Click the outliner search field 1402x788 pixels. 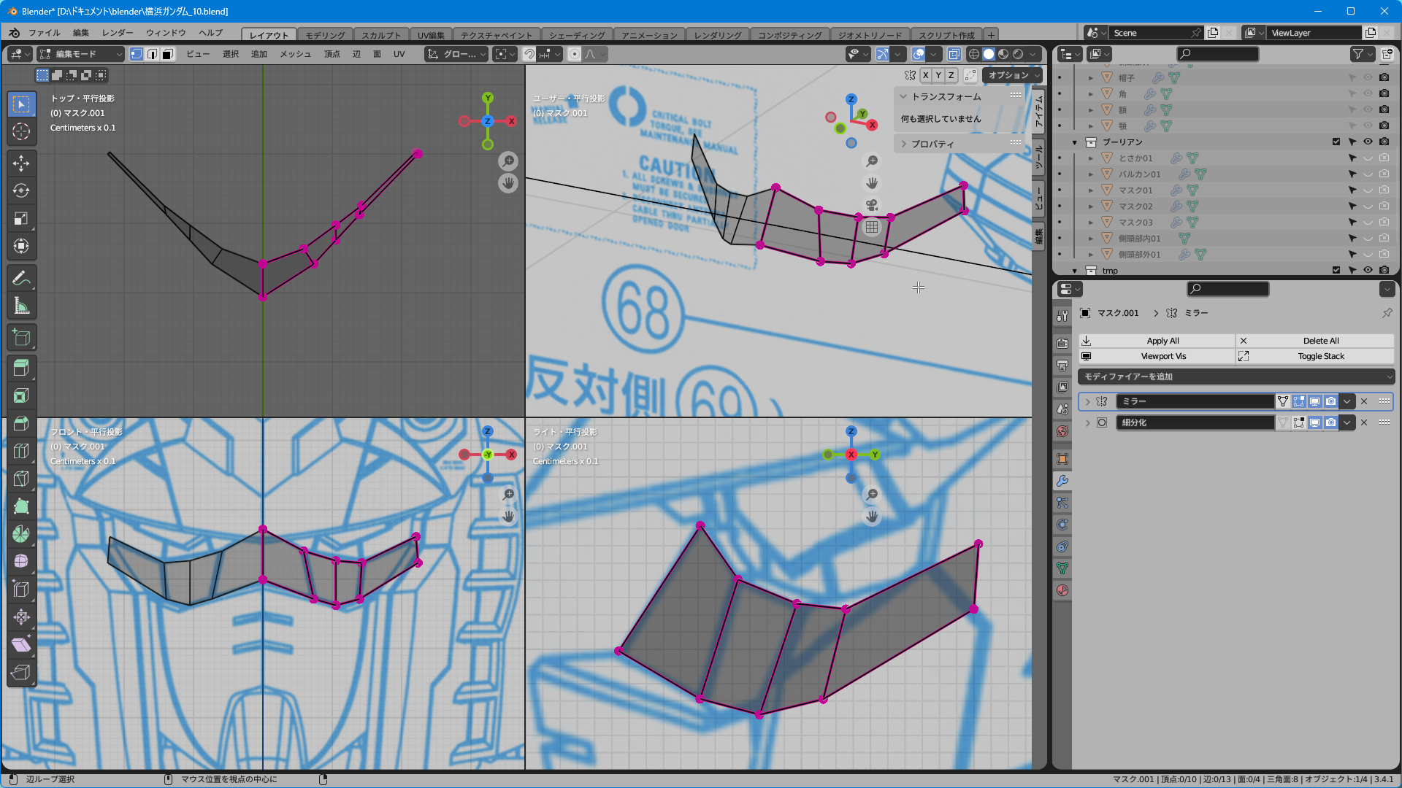pos(1218,54)
